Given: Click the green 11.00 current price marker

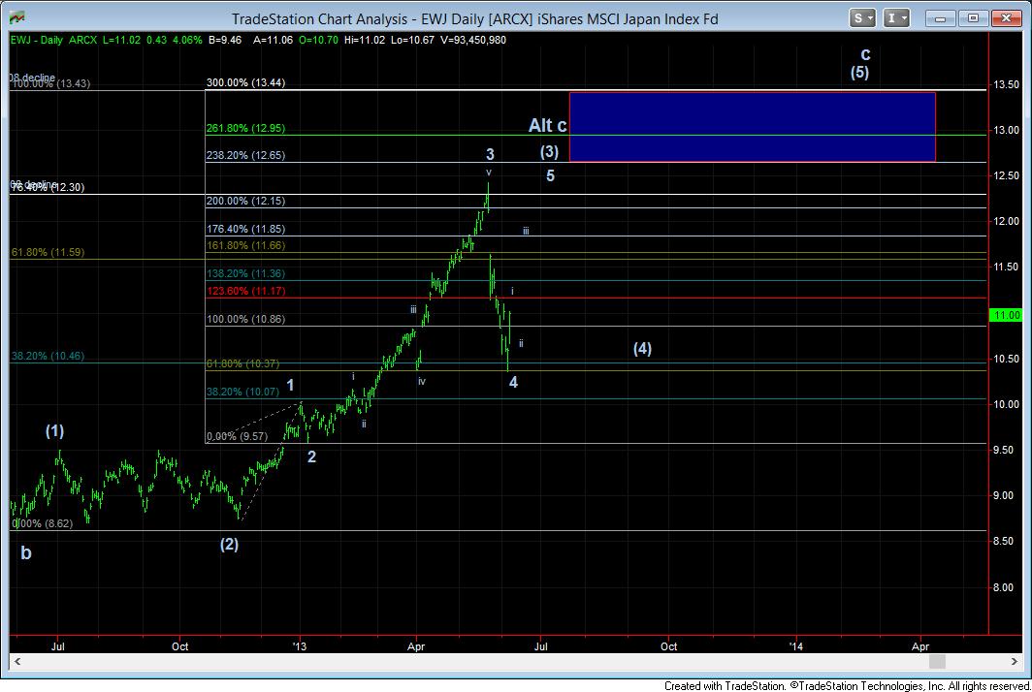Looking at the screenshot, I should [x=1007, y=315].
